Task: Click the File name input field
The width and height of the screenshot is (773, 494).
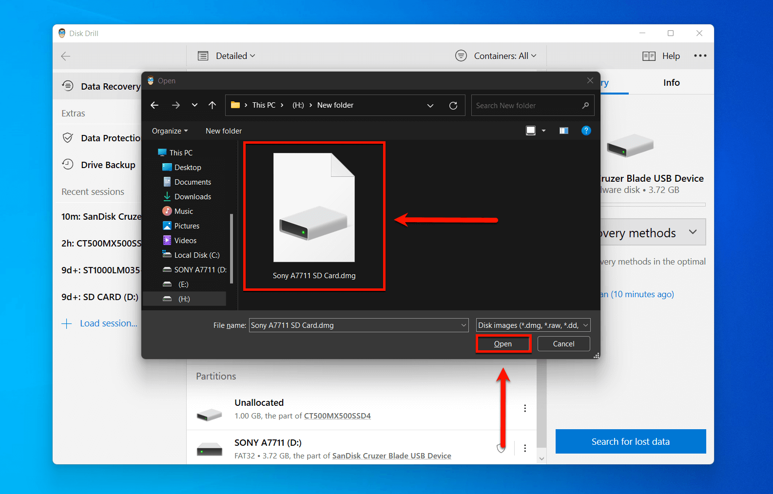Action: [x=355, y=325]
